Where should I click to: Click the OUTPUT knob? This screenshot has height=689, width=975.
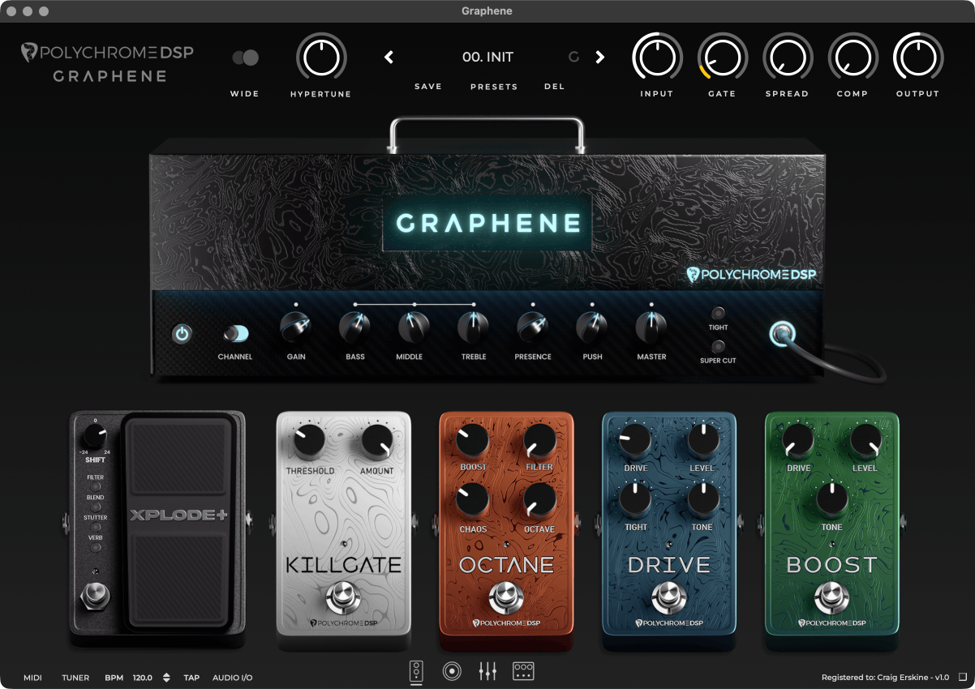(x=918, y=57)
